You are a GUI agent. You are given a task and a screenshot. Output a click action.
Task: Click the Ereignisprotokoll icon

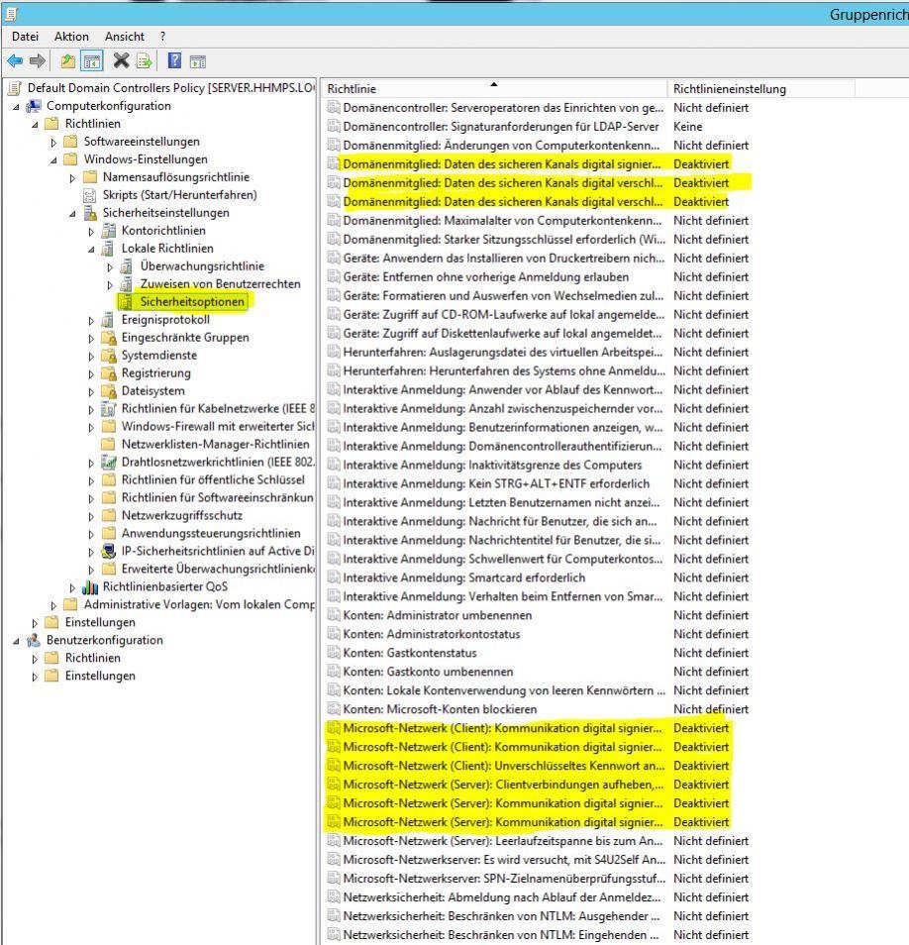click(108, 320)
